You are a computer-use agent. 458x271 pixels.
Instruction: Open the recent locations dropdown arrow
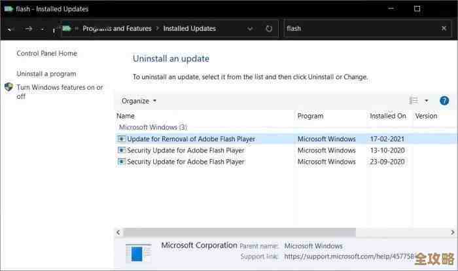43,29
